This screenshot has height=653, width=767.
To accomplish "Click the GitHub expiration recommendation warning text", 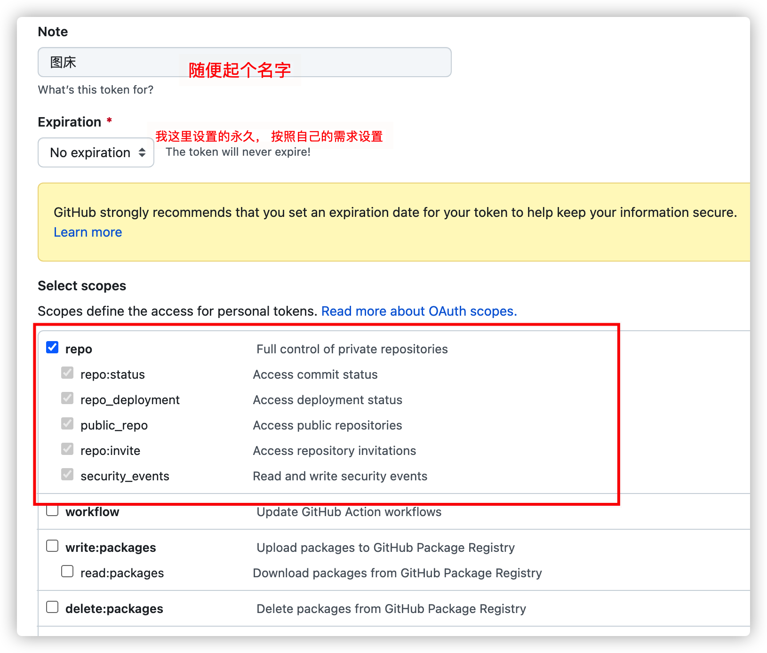I will click(395, 213).
